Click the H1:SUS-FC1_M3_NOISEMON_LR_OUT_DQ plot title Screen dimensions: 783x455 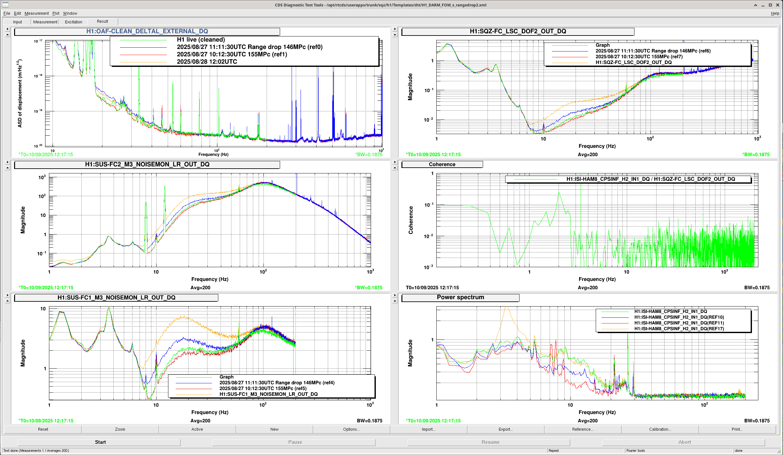pyautogui.click(x=117, y=298)
